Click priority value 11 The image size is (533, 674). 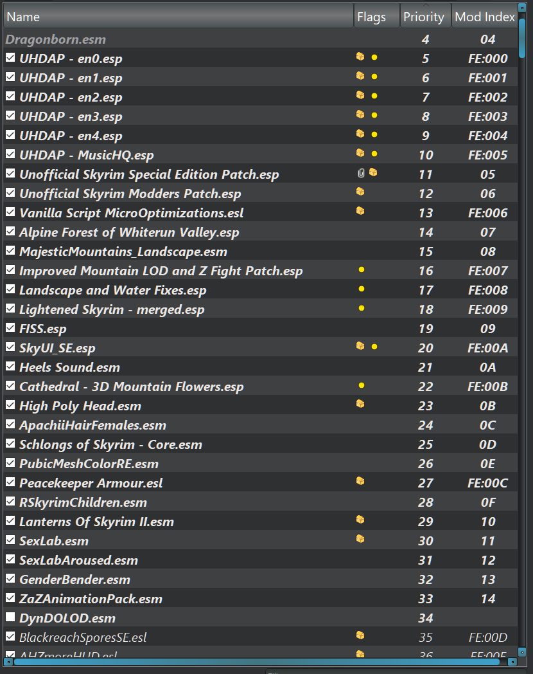(425, 174)
